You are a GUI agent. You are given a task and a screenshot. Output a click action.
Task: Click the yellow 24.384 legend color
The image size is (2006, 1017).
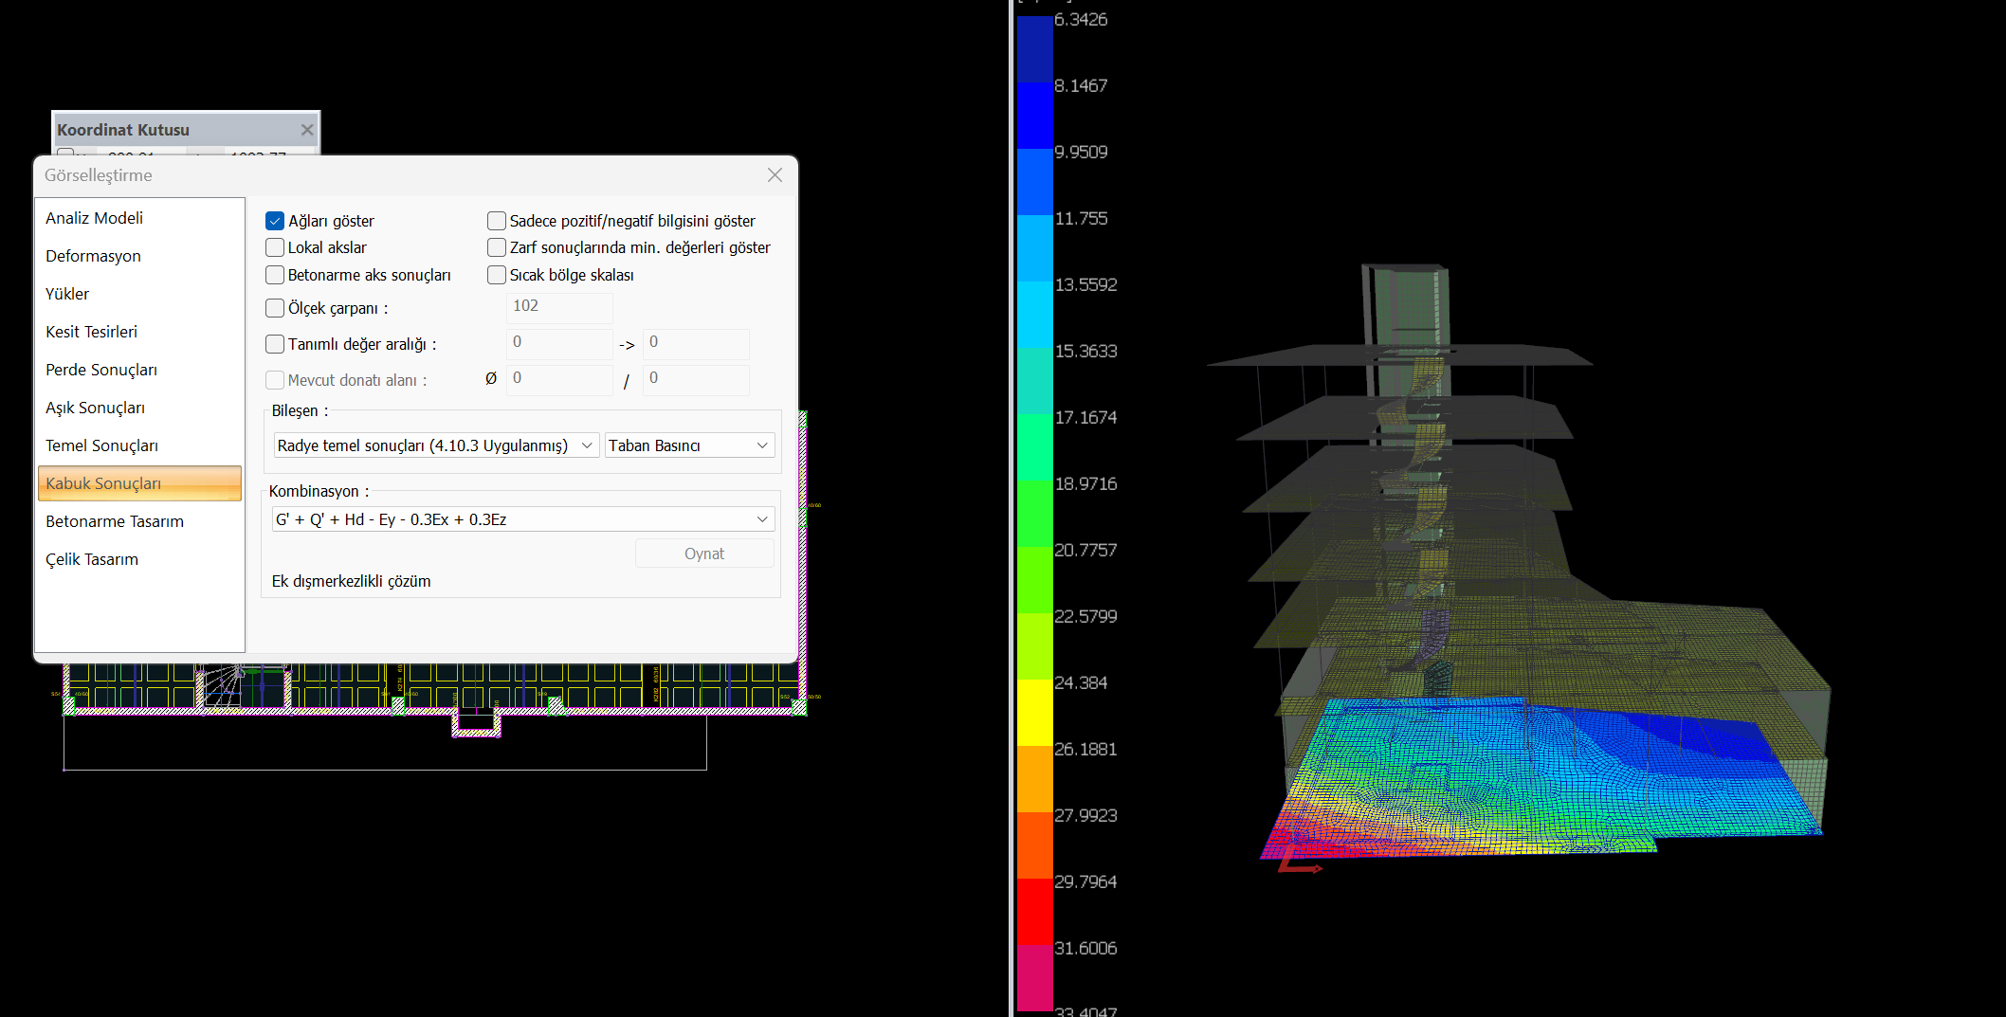(1035, 713)
